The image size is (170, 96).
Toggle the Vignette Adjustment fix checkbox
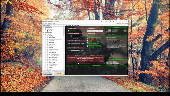pyautogui.click(x=88, y=42)
